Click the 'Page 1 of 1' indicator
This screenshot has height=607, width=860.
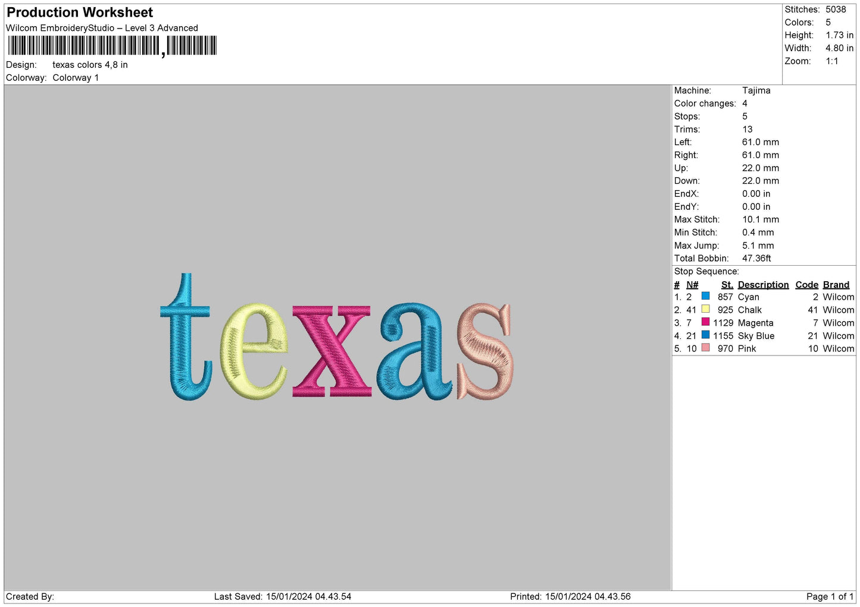coord(830,597)
